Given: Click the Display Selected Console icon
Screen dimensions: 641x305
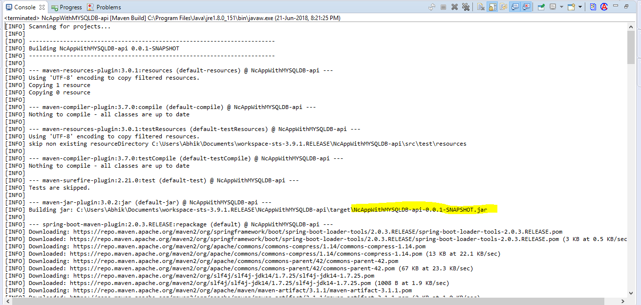Looking at the screenshot, I should [x=553, y=6].
